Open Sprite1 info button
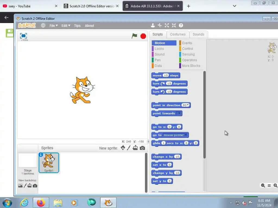278x208 pixels. (41, 155)
